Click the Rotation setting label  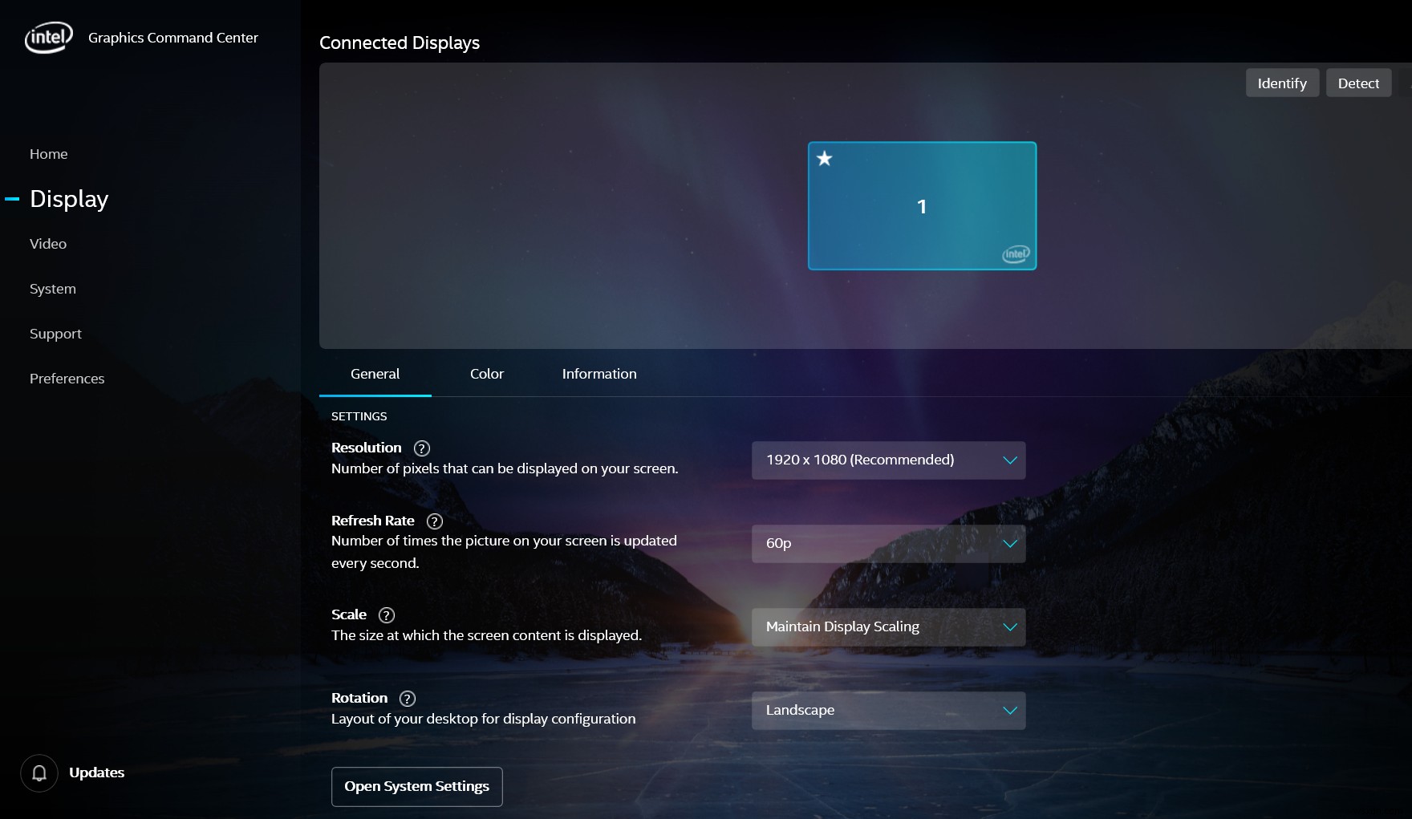(x=359, y=698)
